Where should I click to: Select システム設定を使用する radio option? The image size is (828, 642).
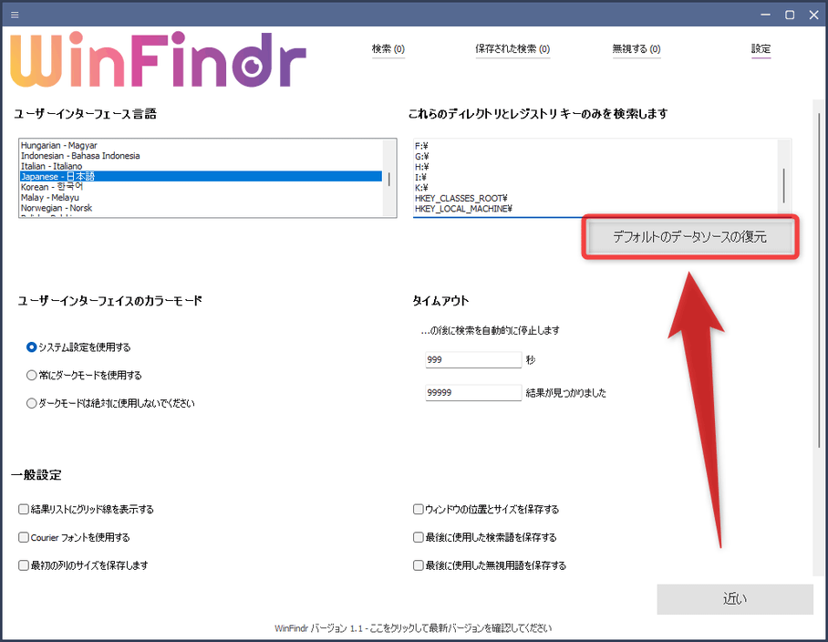click(78, 347)
